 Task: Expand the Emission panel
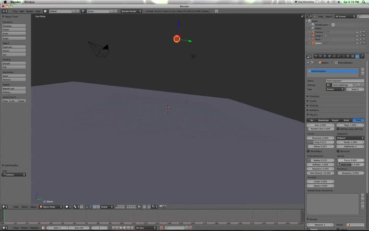coord(313,96)
